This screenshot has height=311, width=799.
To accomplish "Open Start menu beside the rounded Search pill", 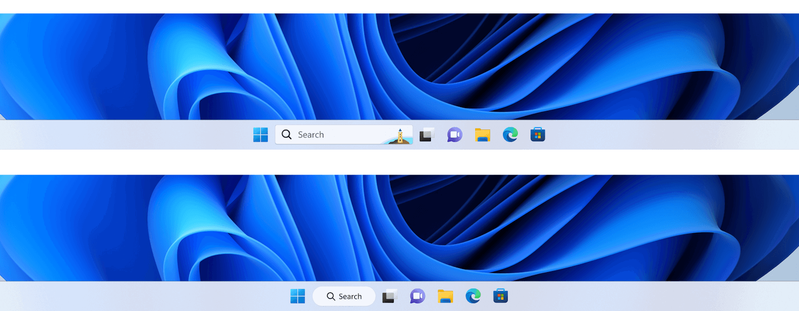I will tap(298, 296).
